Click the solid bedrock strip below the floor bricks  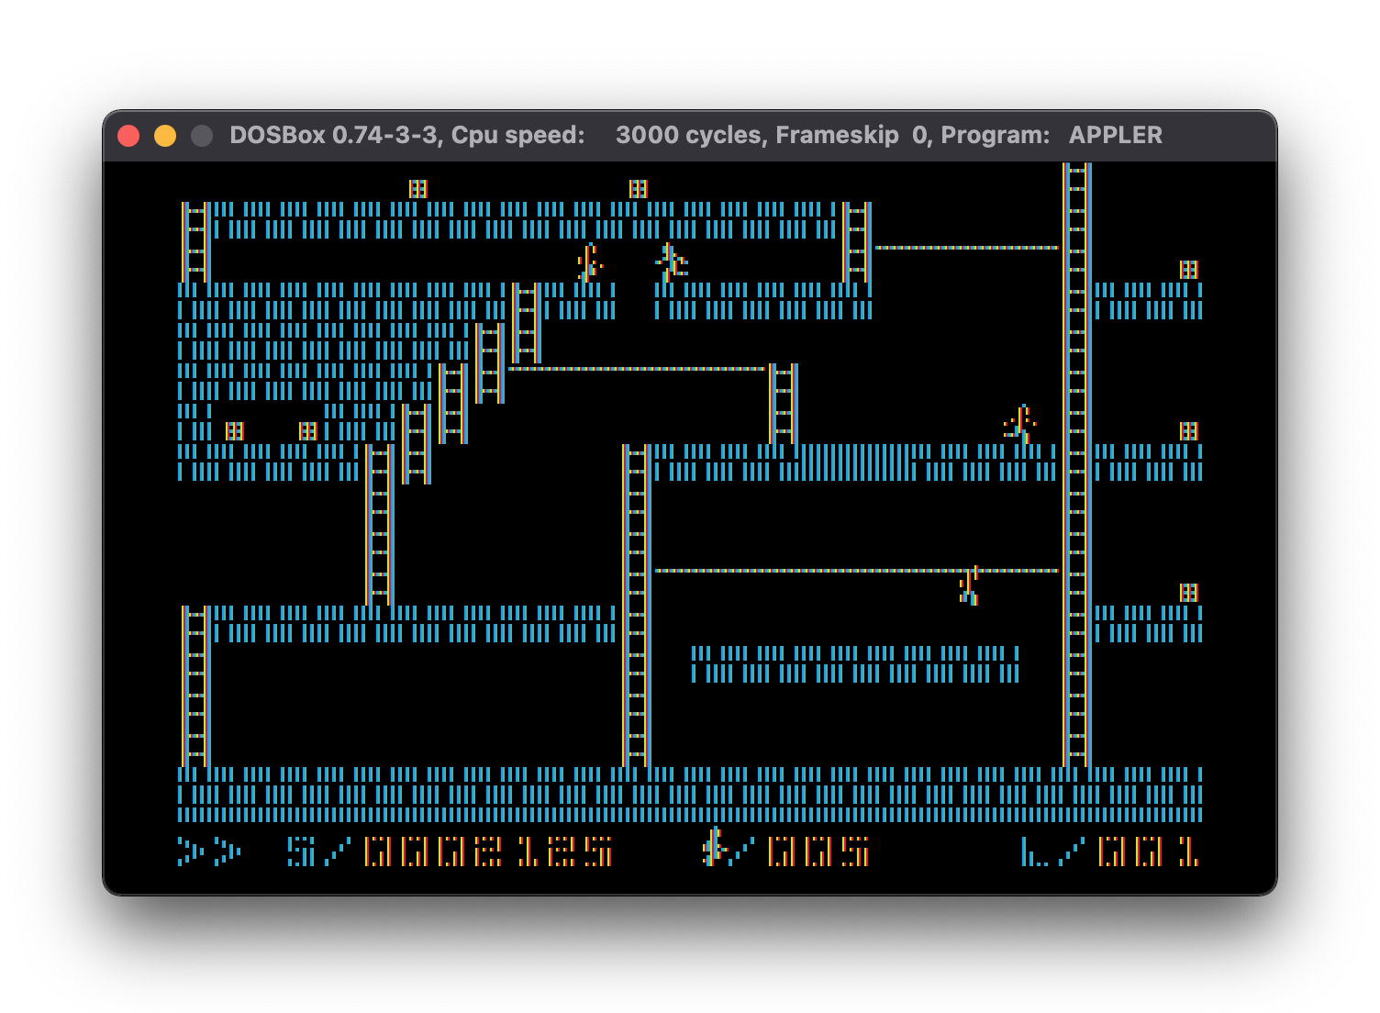[x=690, y=815]
